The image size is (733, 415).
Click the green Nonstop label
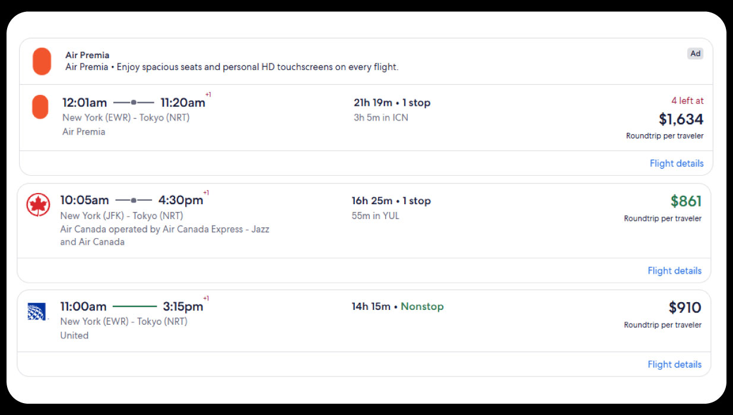point(422,306)
